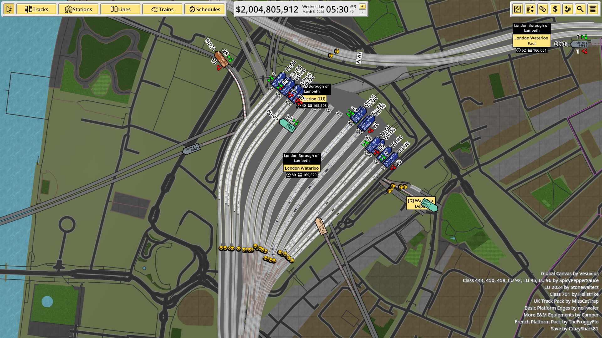The height and width of the screenshot is (338, 602).
Task: Open the Steam Workshop mods icon
Action: click(568, 9)
